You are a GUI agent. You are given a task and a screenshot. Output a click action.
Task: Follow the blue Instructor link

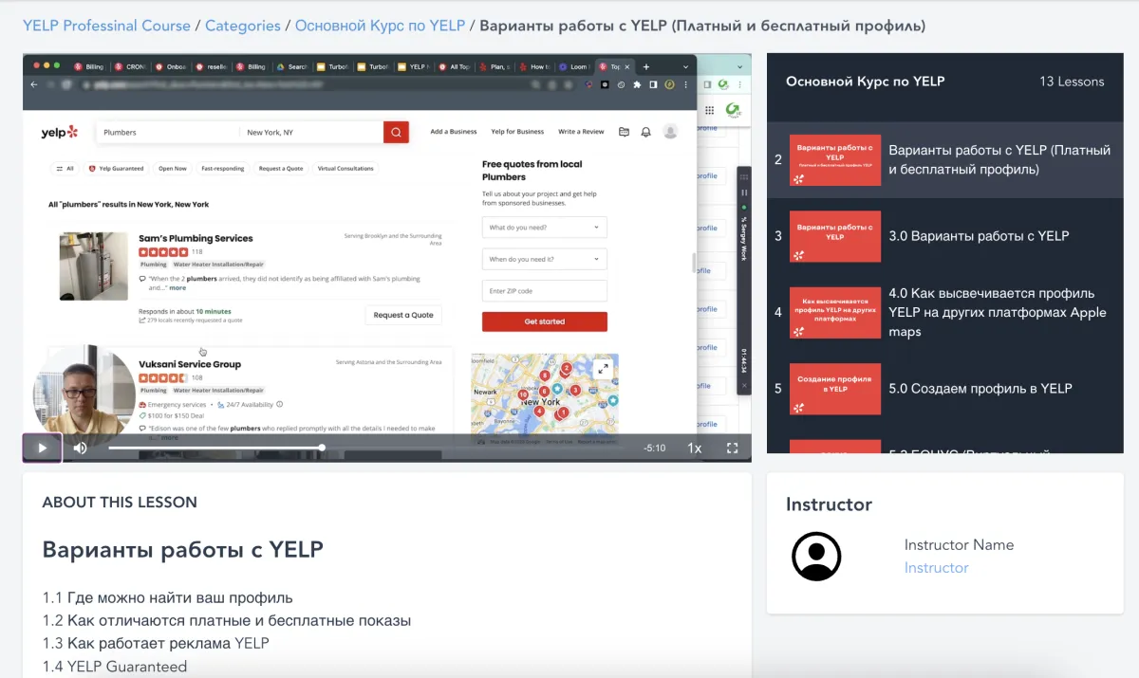(936, 567)
